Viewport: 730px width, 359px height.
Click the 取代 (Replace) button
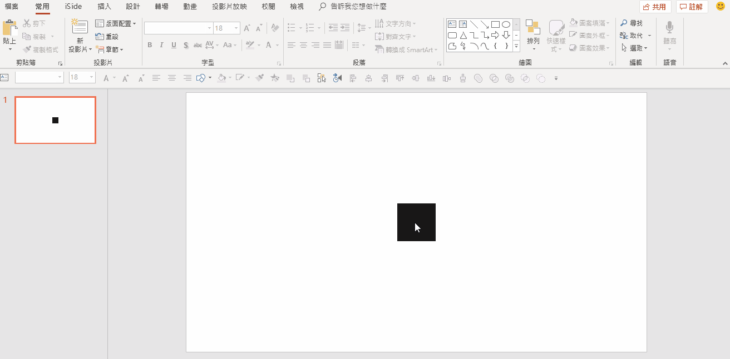click(632, 36)
